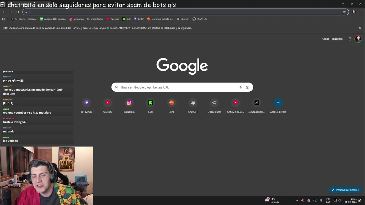365x205 pixels.
Task: Open the apps grid in bookmarks bar
Action: 4,19
